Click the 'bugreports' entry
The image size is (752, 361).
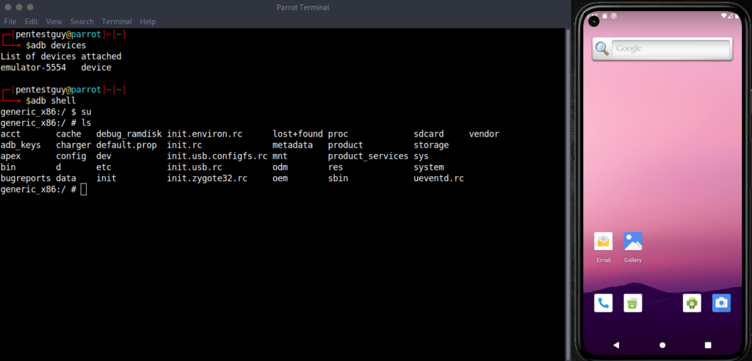[26, 179]
